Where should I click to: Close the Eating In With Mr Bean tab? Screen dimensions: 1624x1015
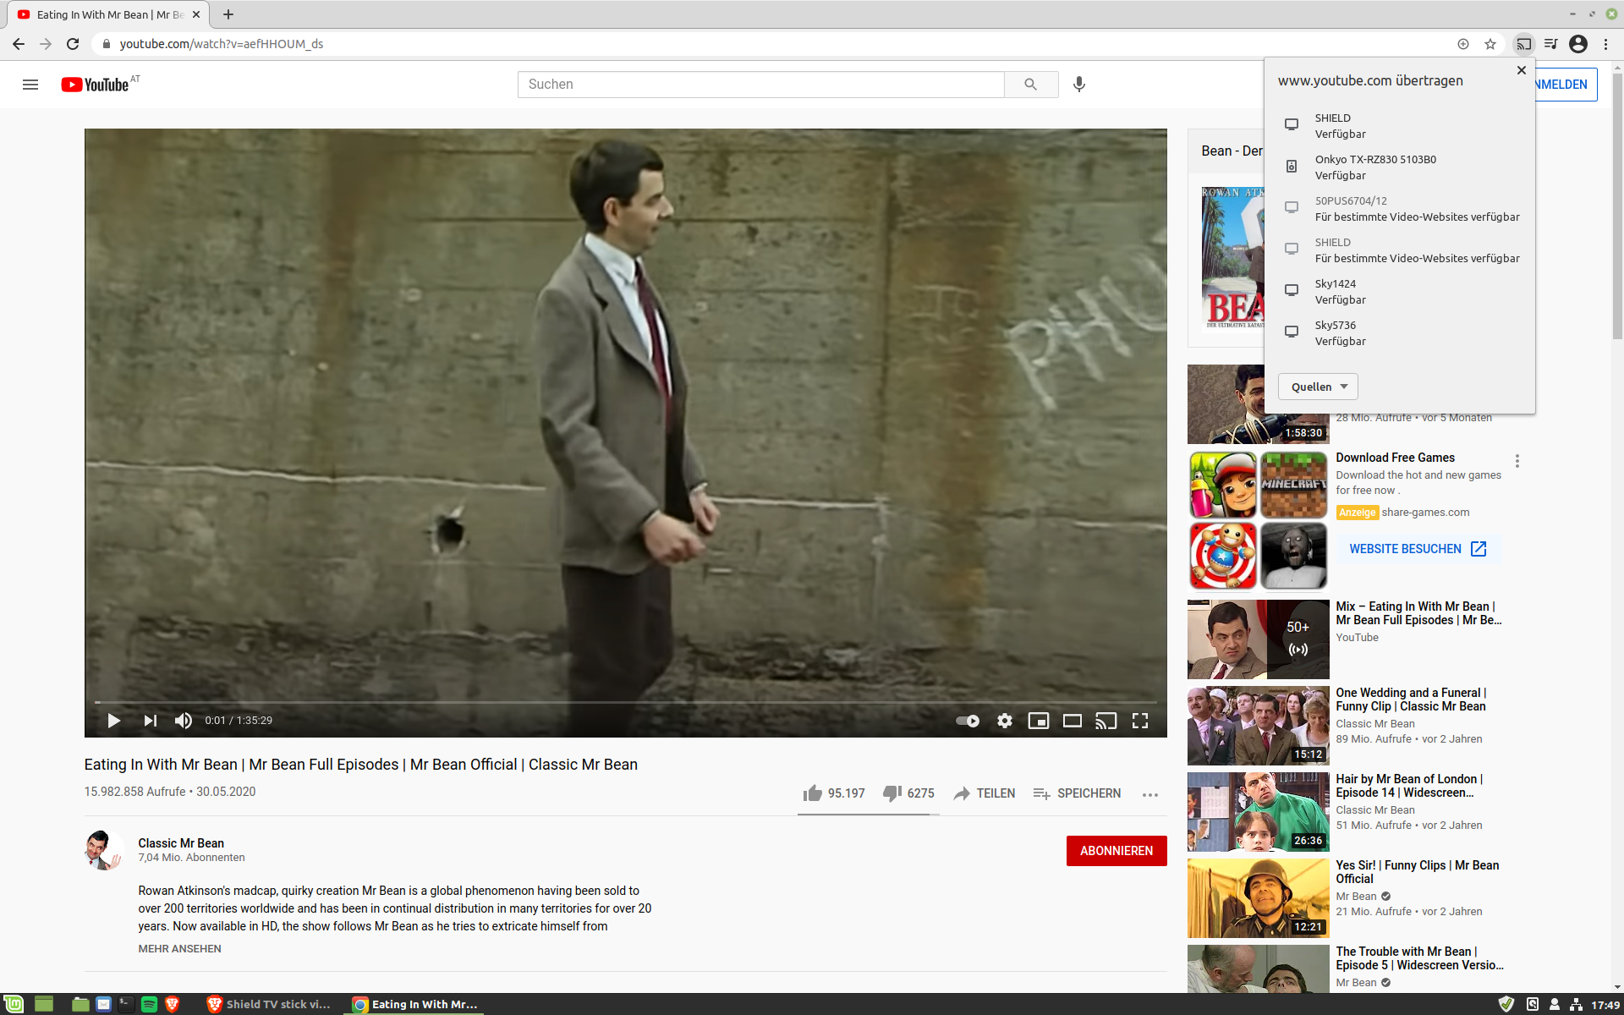pos(196,14)
